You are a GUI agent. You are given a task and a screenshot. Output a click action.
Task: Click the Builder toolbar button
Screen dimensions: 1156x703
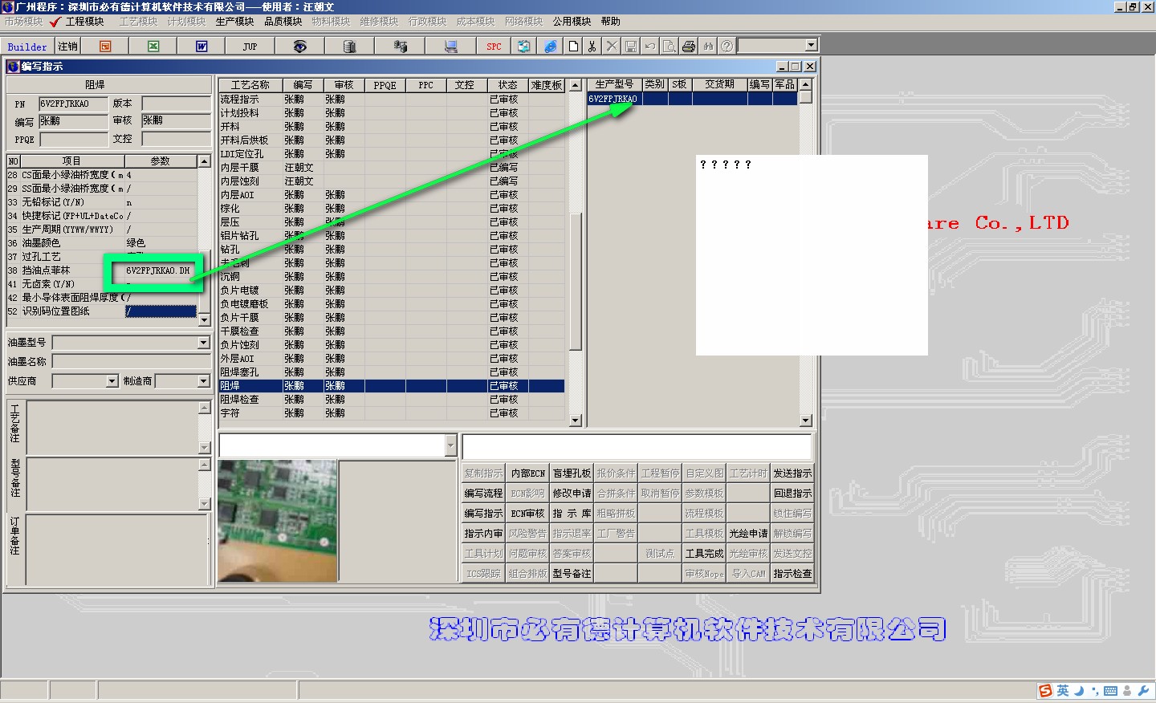pos(27,47)
